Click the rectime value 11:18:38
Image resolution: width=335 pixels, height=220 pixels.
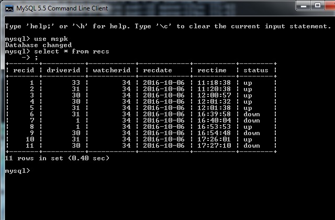coord(214,83)
